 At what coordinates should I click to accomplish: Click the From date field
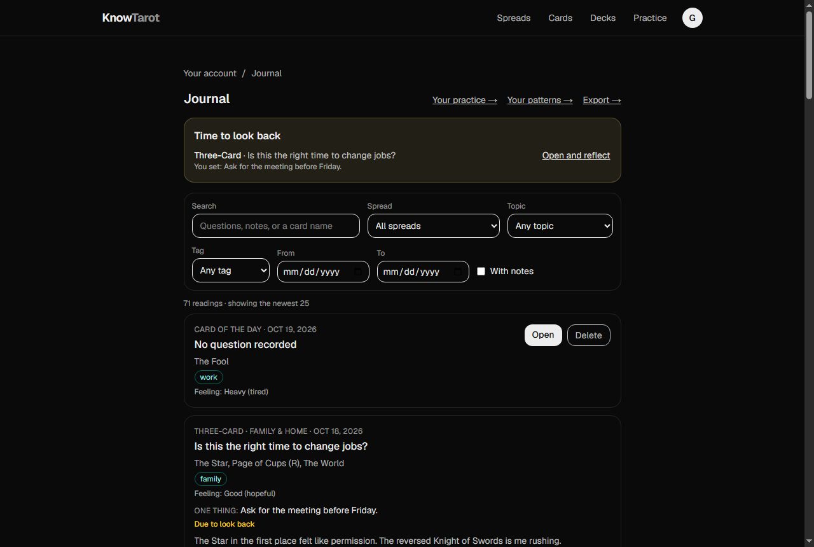click(x=323, y=272)
